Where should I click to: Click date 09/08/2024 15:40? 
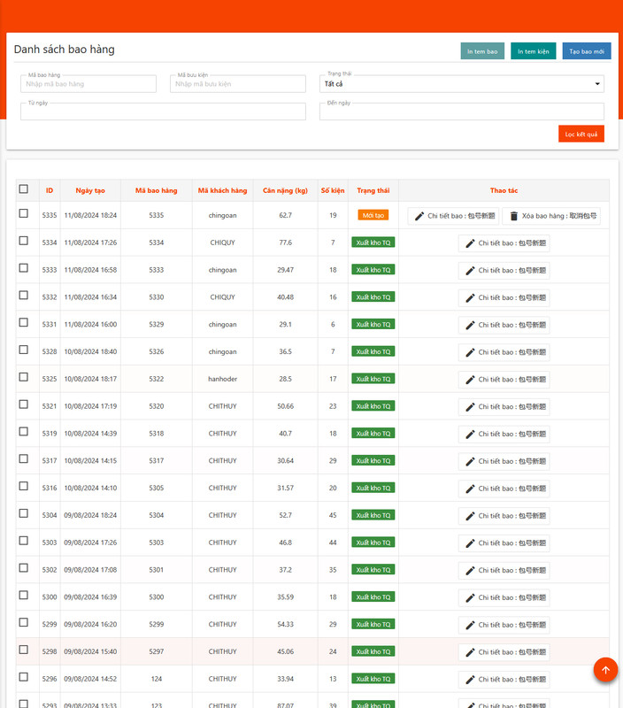pos(90,651)
